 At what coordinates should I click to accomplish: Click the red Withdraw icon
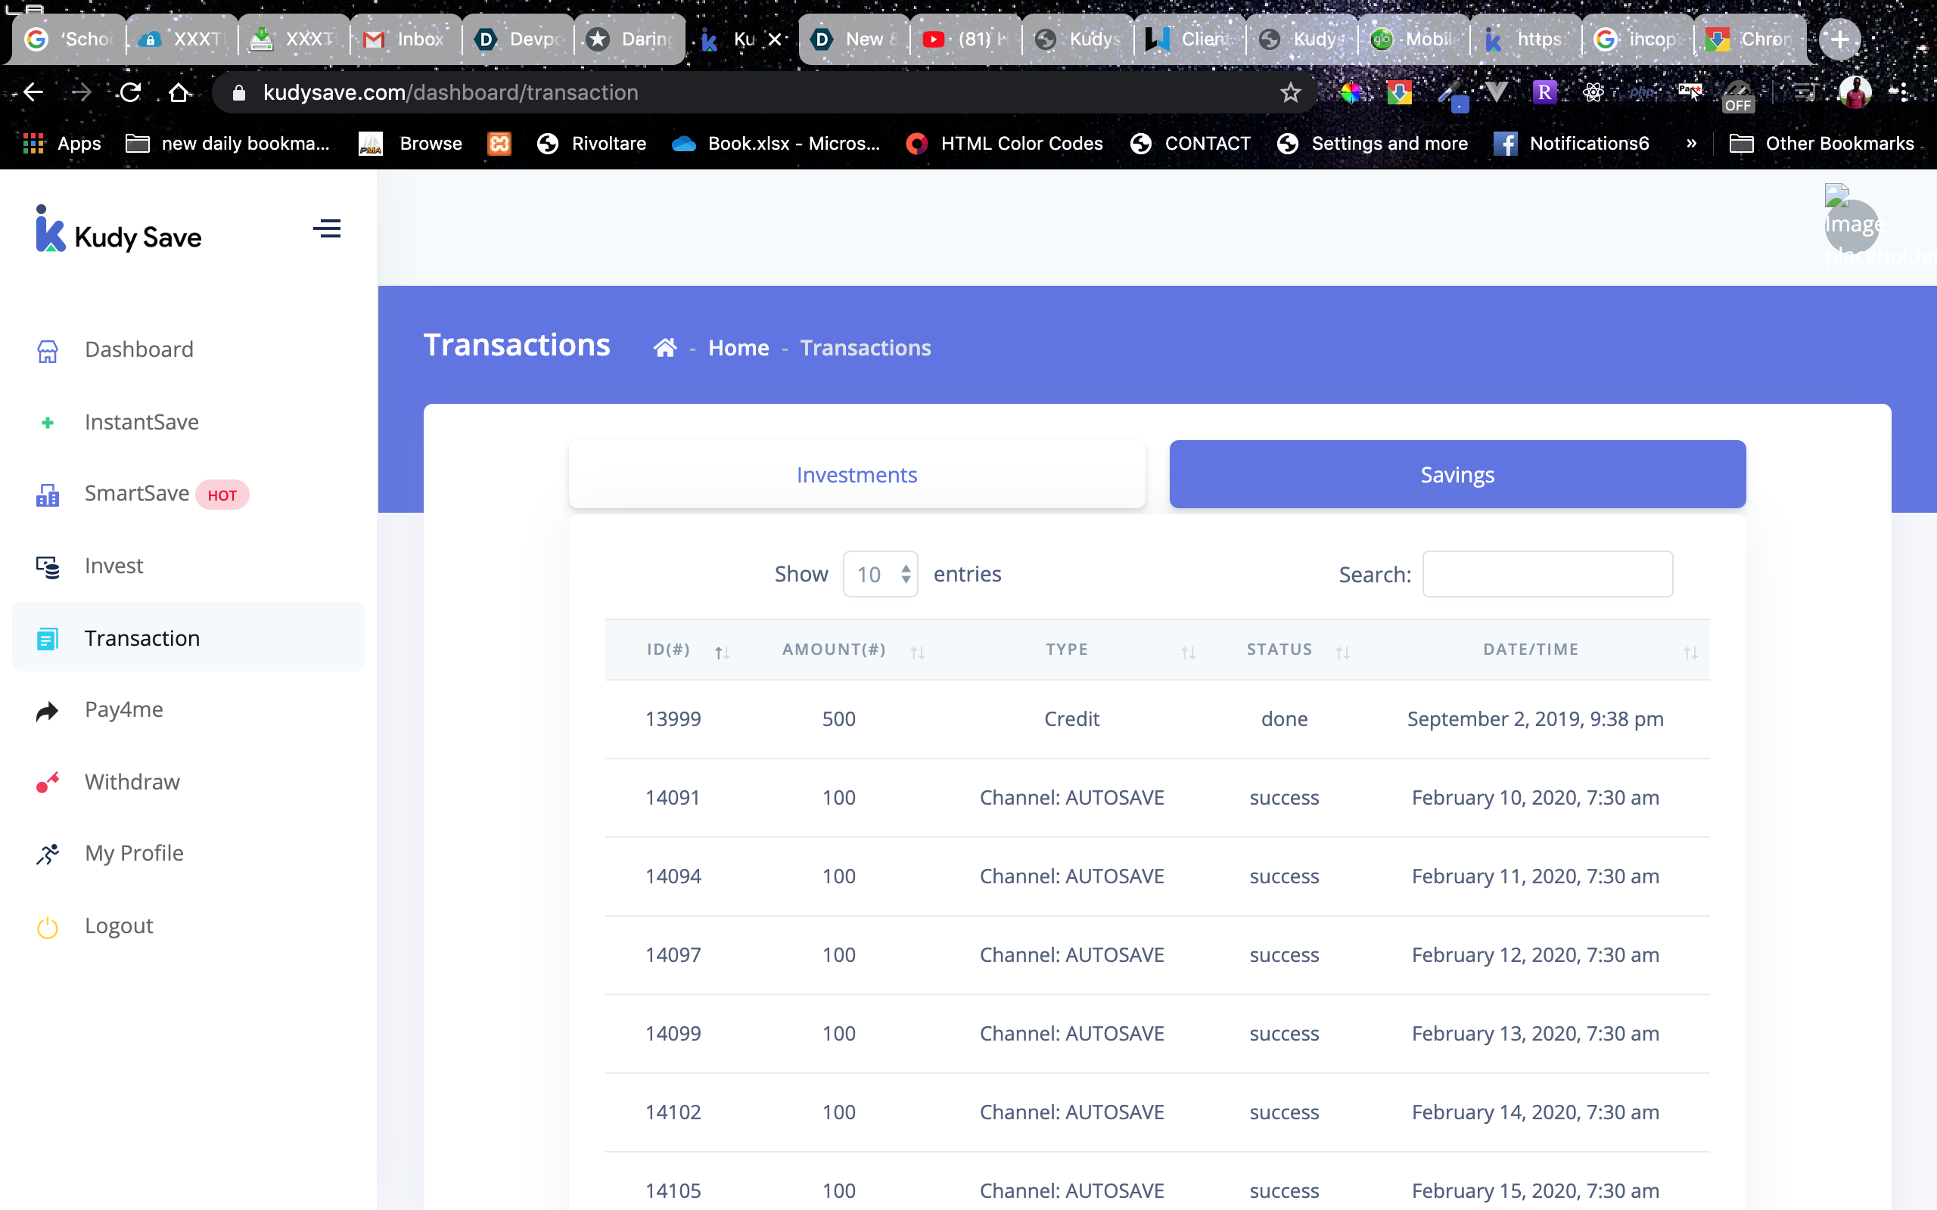click(x=47, y=782)
